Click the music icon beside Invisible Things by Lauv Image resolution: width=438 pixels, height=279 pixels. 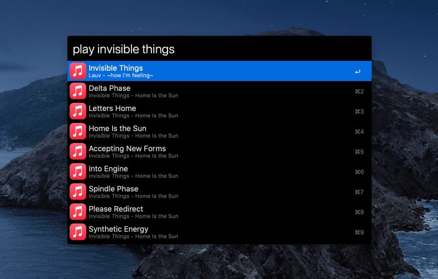pos(78,71)
